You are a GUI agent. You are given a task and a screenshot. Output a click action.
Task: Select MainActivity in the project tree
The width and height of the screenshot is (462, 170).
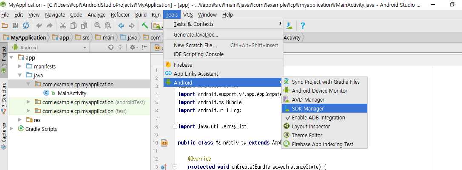pos(72,93)
